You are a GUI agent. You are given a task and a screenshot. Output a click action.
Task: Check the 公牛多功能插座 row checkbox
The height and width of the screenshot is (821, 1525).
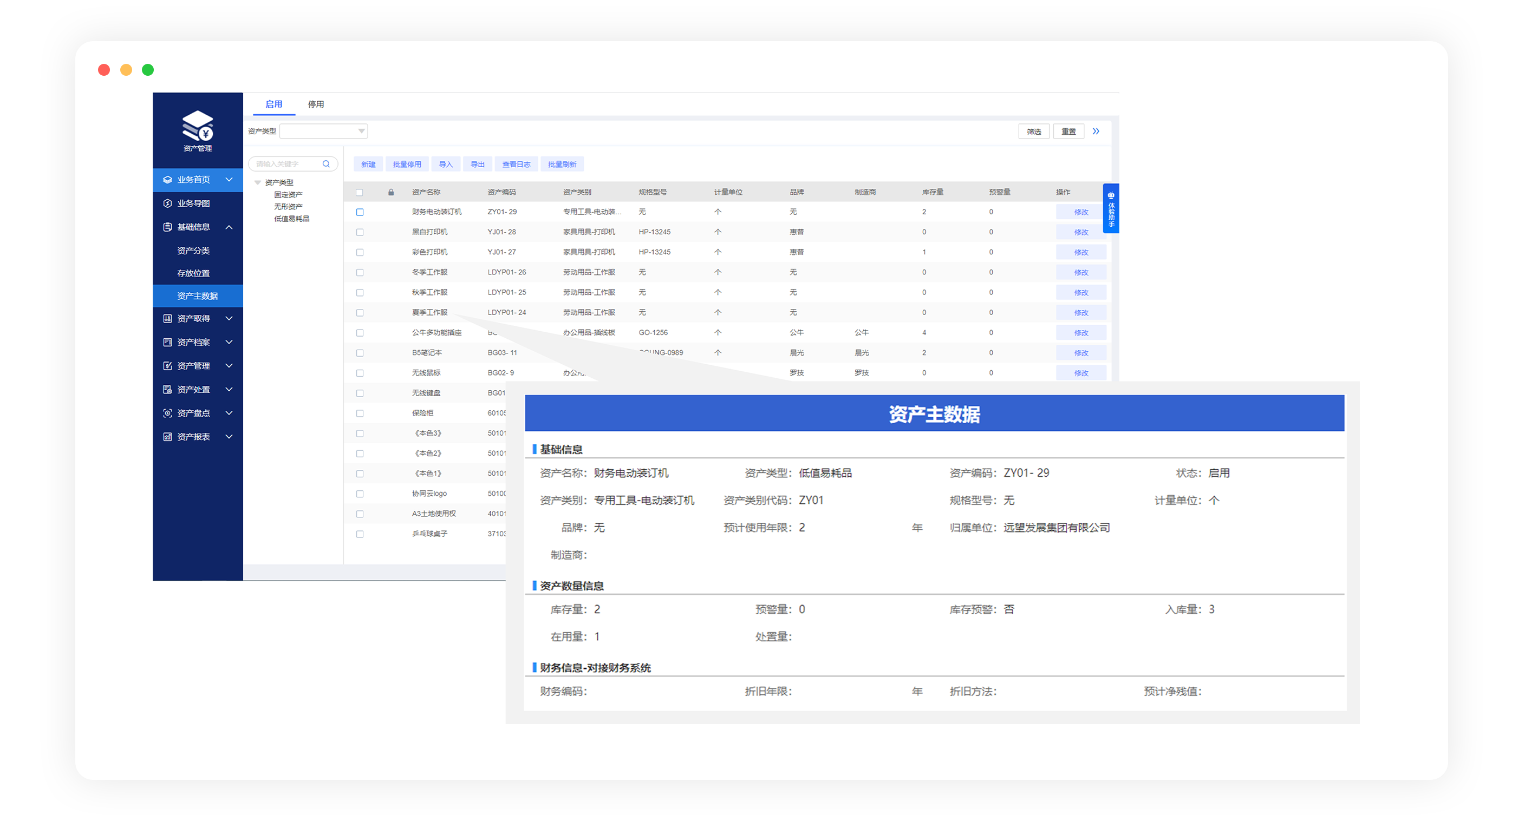tap(360, 333)
